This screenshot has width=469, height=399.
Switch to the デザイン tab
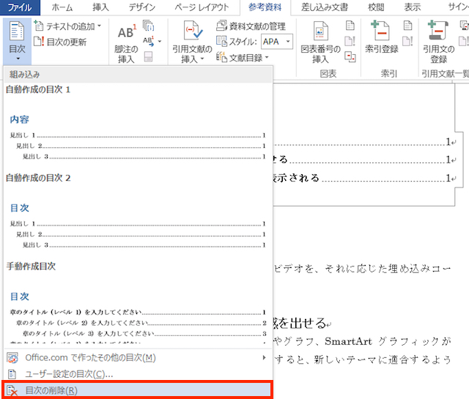click(x=141, y=7)
